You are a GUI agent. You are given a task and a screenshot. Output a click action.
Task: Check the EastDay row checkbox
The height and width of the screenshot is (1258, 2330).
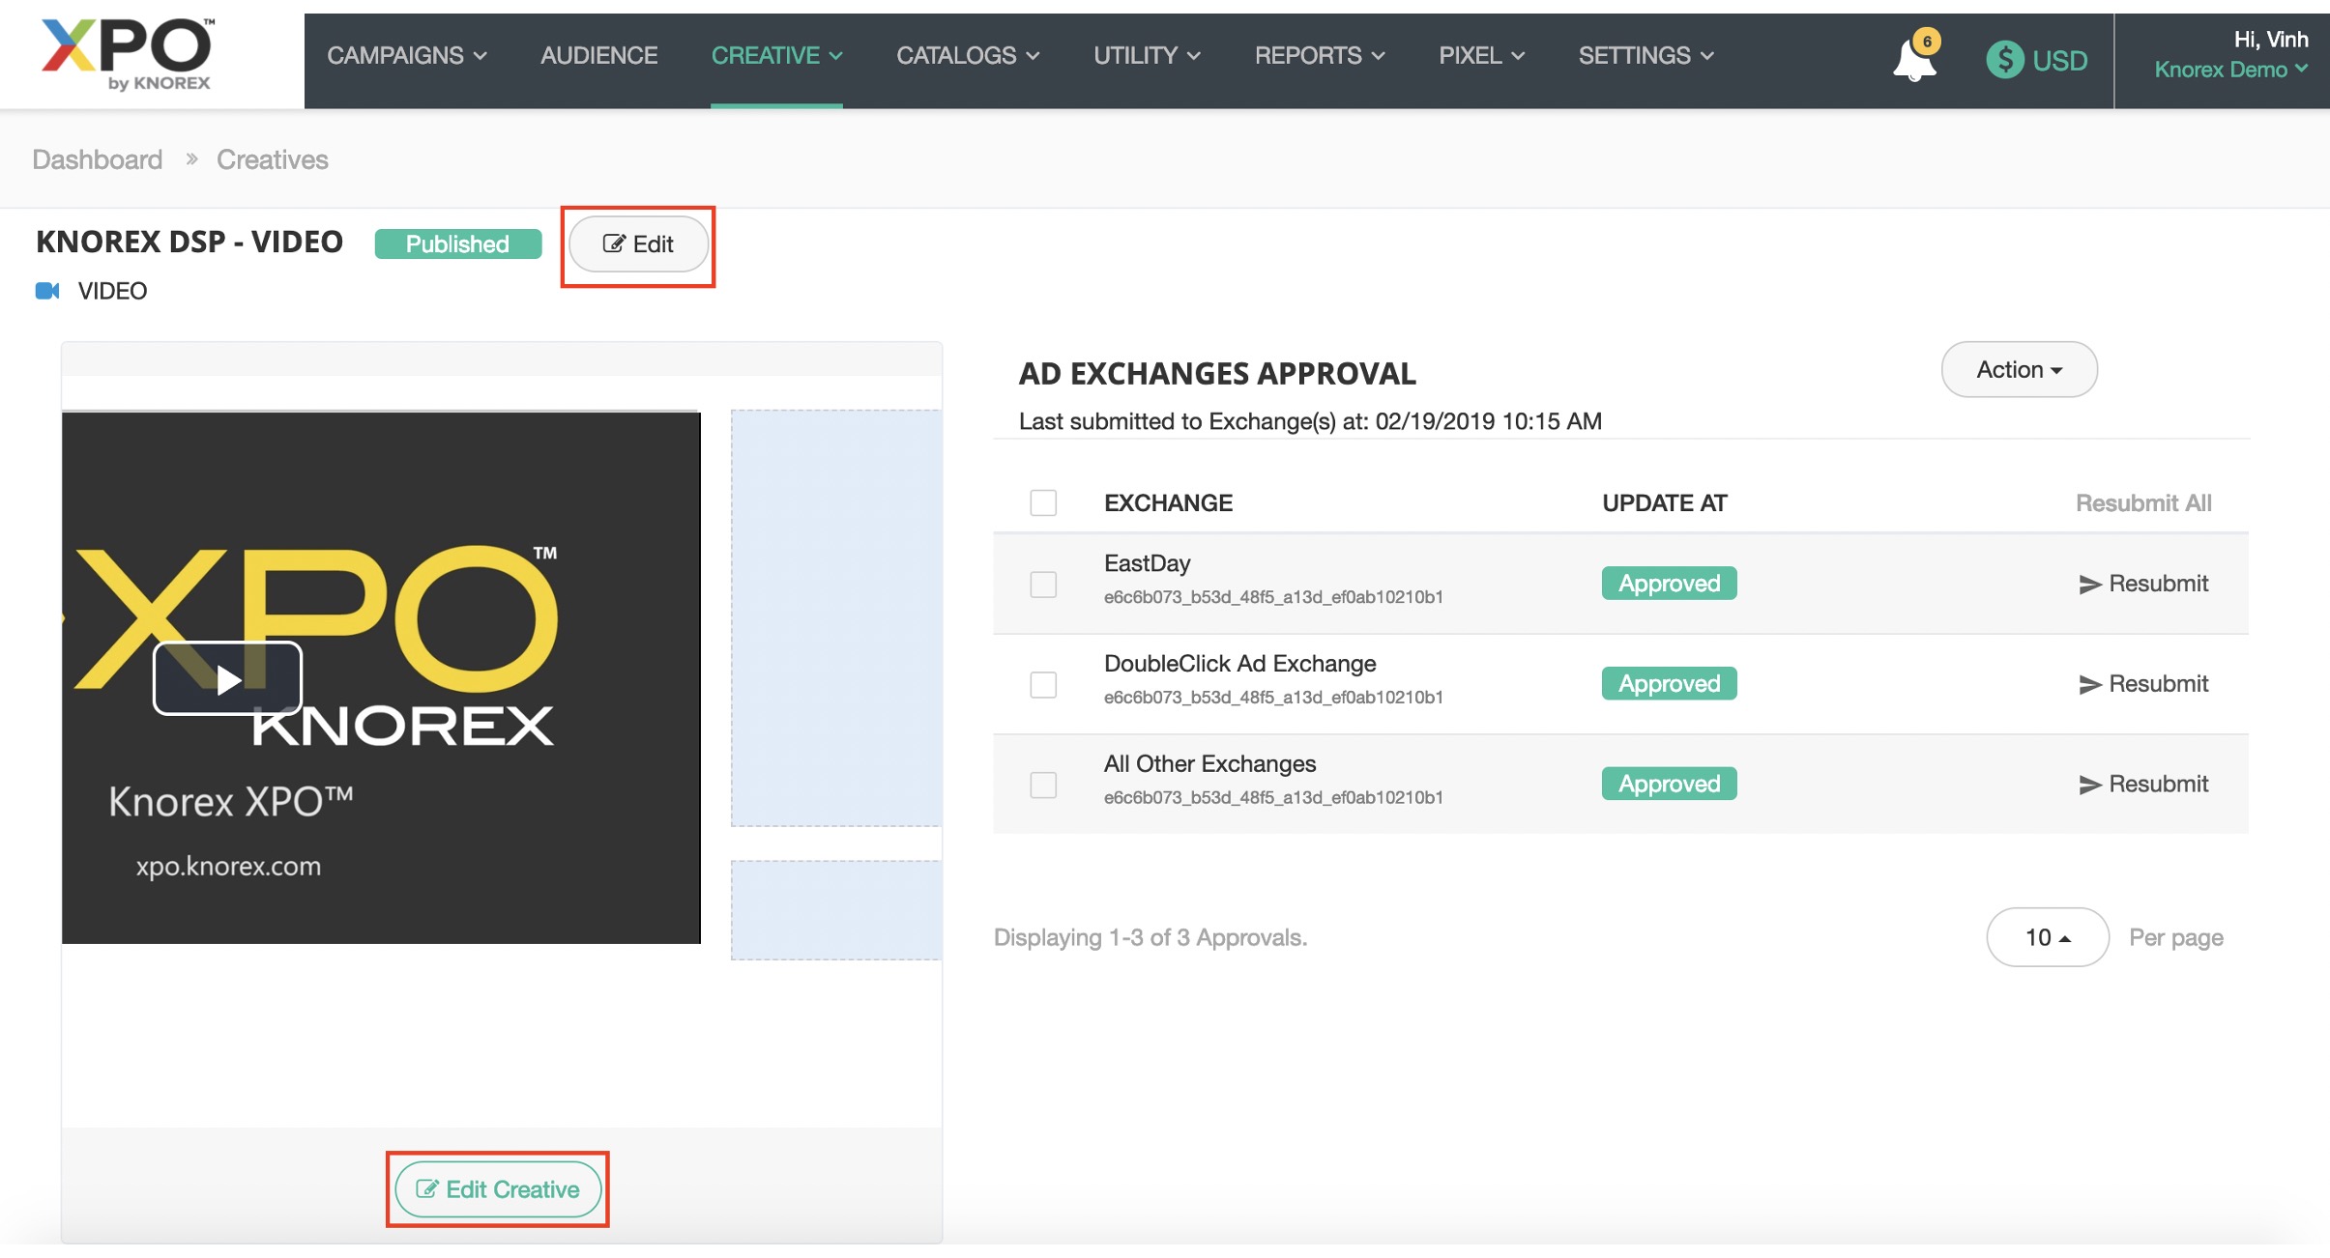click(1043, 584)
